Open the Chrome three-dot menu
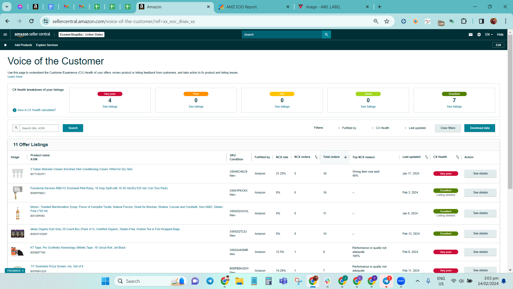513x289 pixels. pyautogui.click(x=506, y=21)
